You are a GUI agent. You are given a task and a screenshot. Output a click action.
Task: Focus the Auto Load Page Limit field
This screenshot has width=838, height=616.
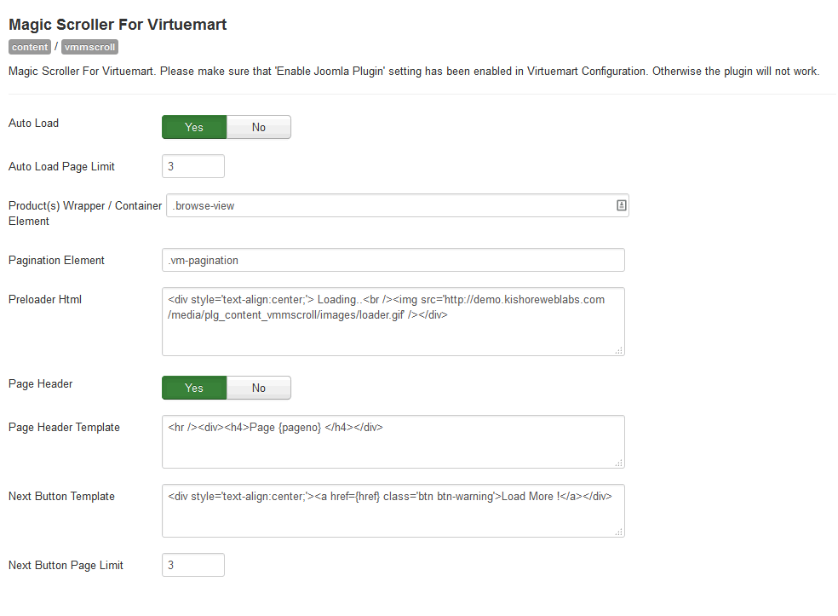[193, 166]
